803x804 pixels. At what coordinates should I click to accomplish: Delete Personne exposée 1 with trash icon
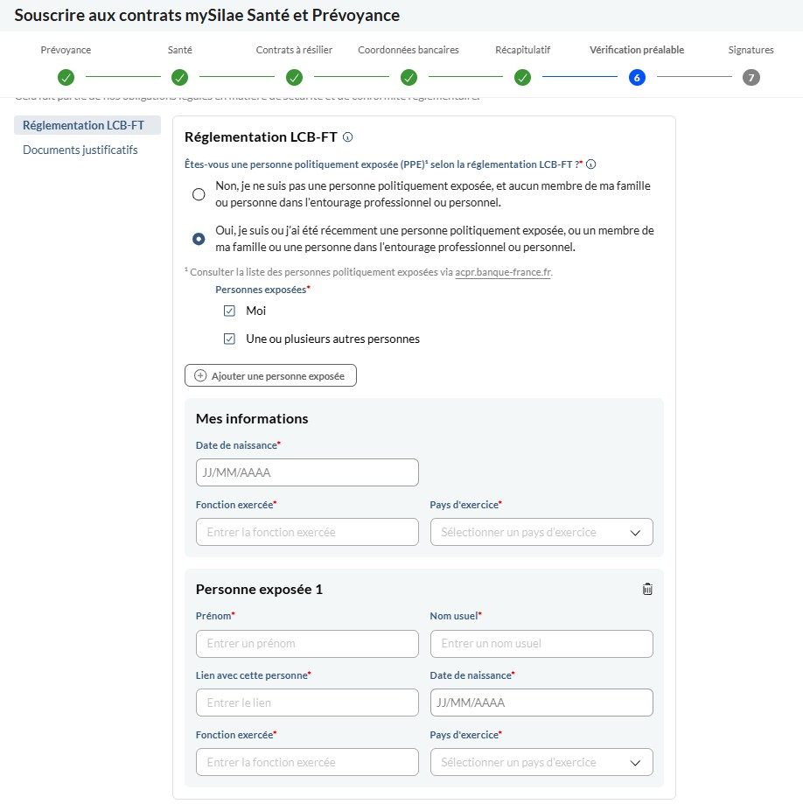tap(647, 589)
